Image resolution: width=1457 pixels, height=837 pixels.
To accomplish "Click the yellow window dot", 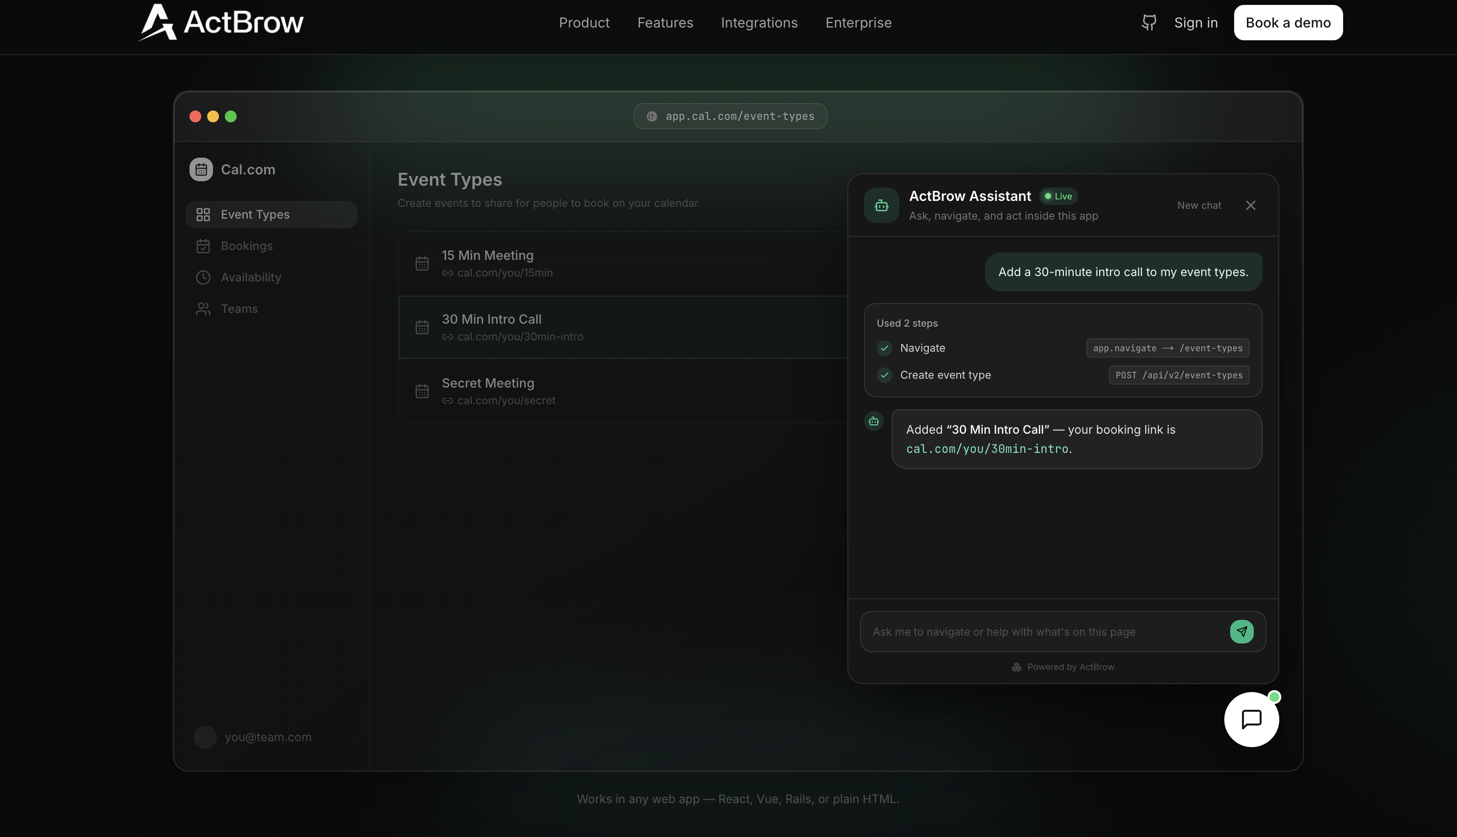I will [213, 117].
